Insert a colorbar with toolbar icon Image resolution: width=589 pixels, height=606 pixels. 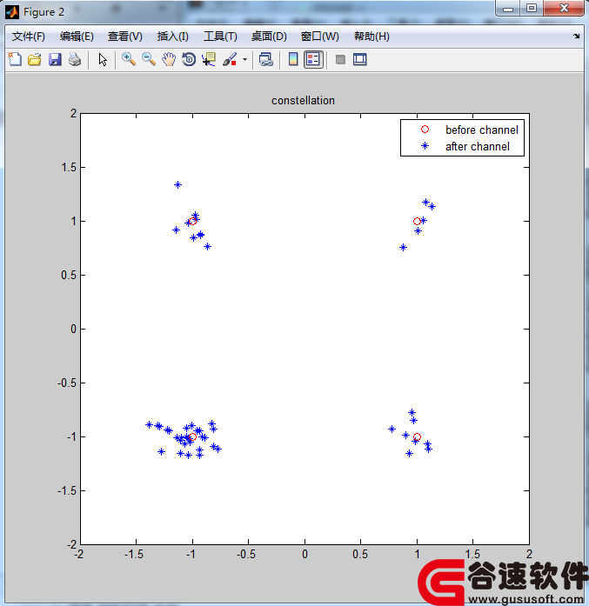(293, 59)
